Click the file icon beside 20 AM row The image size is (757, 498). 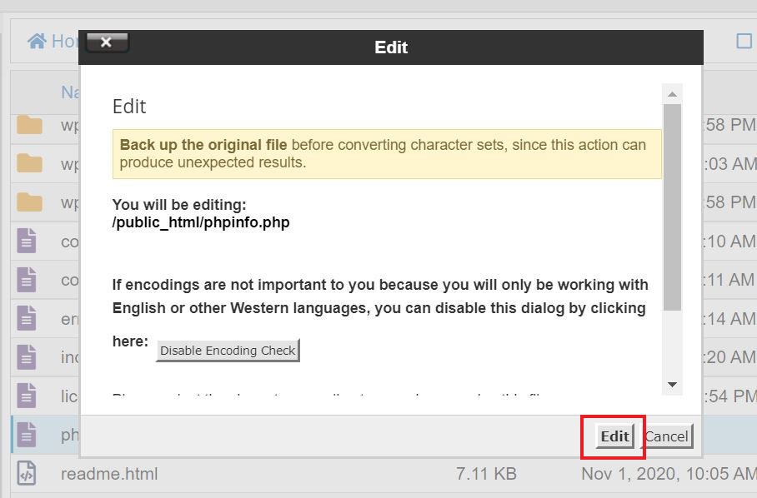[27, 356]
